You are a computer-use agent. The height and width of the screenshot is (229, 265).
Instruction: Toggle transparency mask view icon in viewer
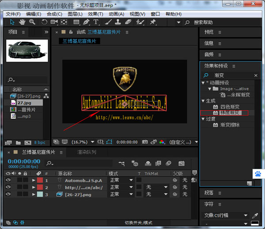(109, 142)
